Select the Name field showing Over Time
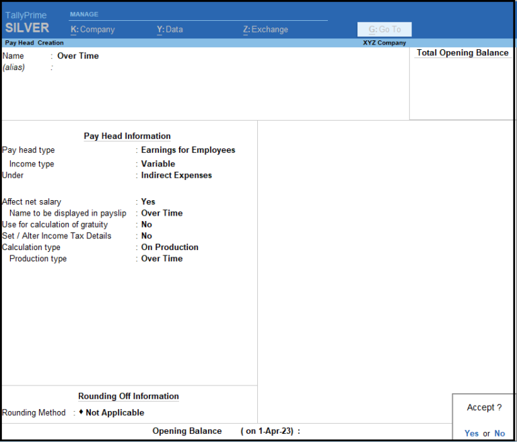This screenshot has width=517, height=442. click(78, 56)
